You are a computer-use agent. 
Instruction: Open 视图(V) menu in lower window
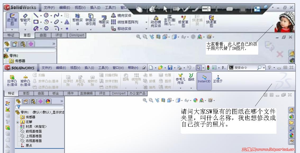pos(75,68)
